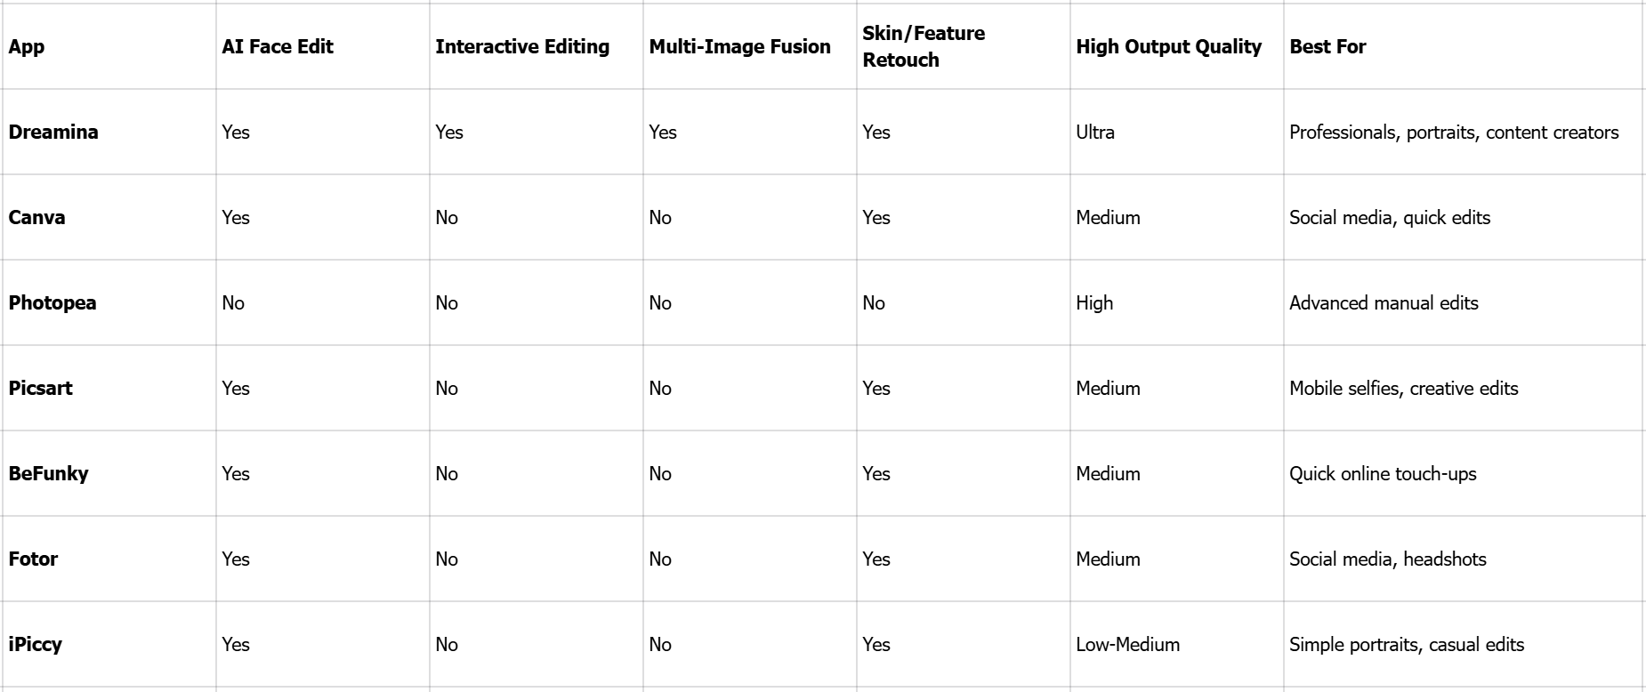This screenshot has height=692, width=1646.
Task: Select the High Output Quality header
Action: tap(1168, 47)
